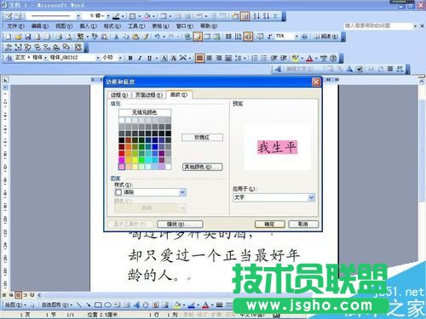Click the OK button in dialog
Viewport: 426px width, 319px height.
tap(269, 224)
